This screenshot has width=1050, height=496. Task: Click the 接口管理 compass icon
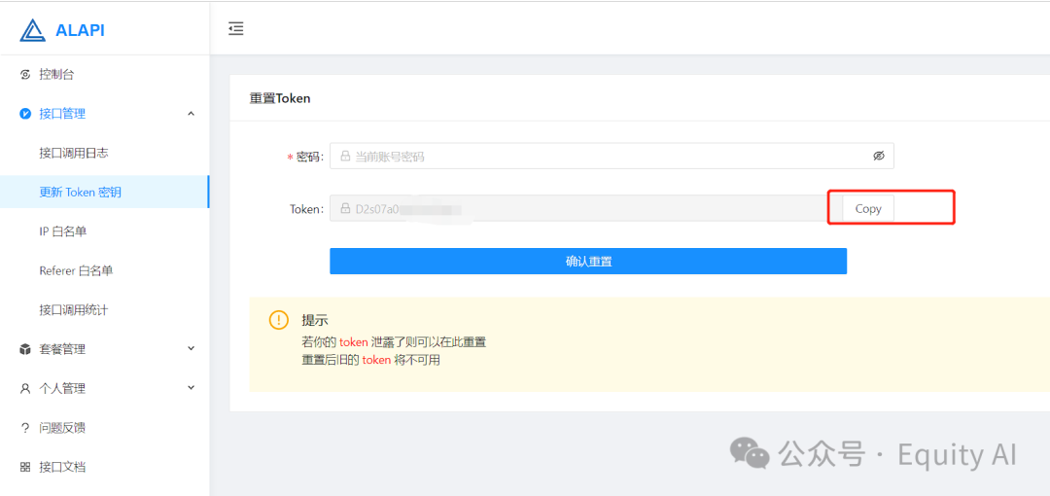point(25,114)
